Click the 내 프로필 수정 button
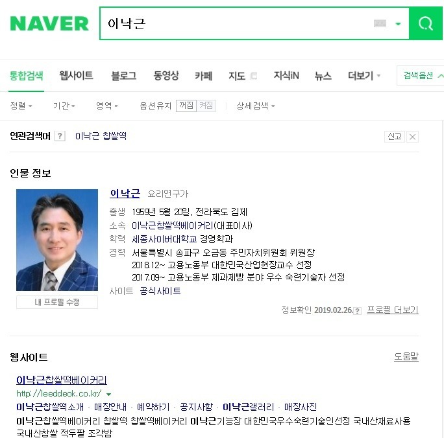444x438 pixels. point(57,303)
